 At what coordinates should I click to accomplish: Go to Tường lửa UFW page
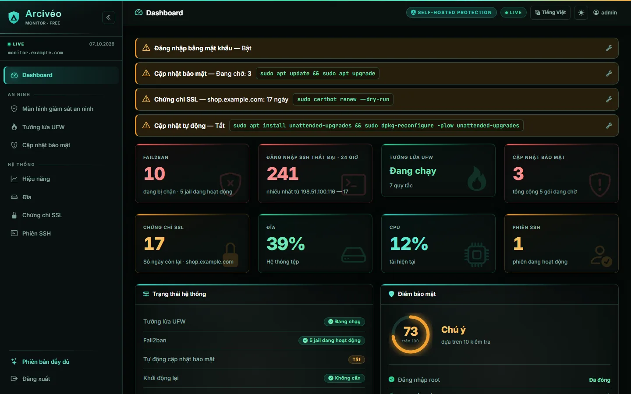pyautogui.click(x=61, y=127)
